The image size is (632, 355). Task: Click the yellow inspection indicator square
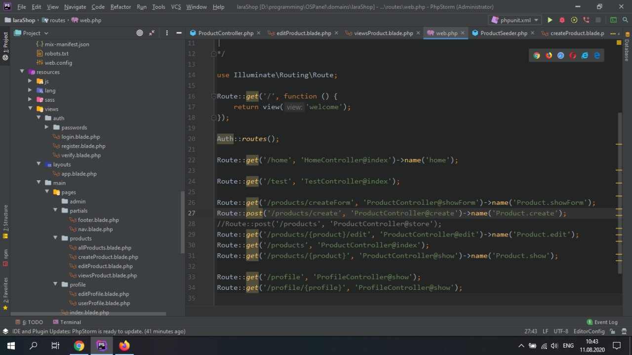point(619,43)
